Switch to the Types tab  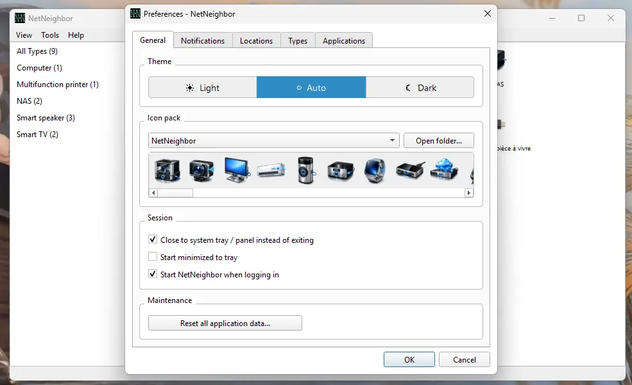[298, 40]
